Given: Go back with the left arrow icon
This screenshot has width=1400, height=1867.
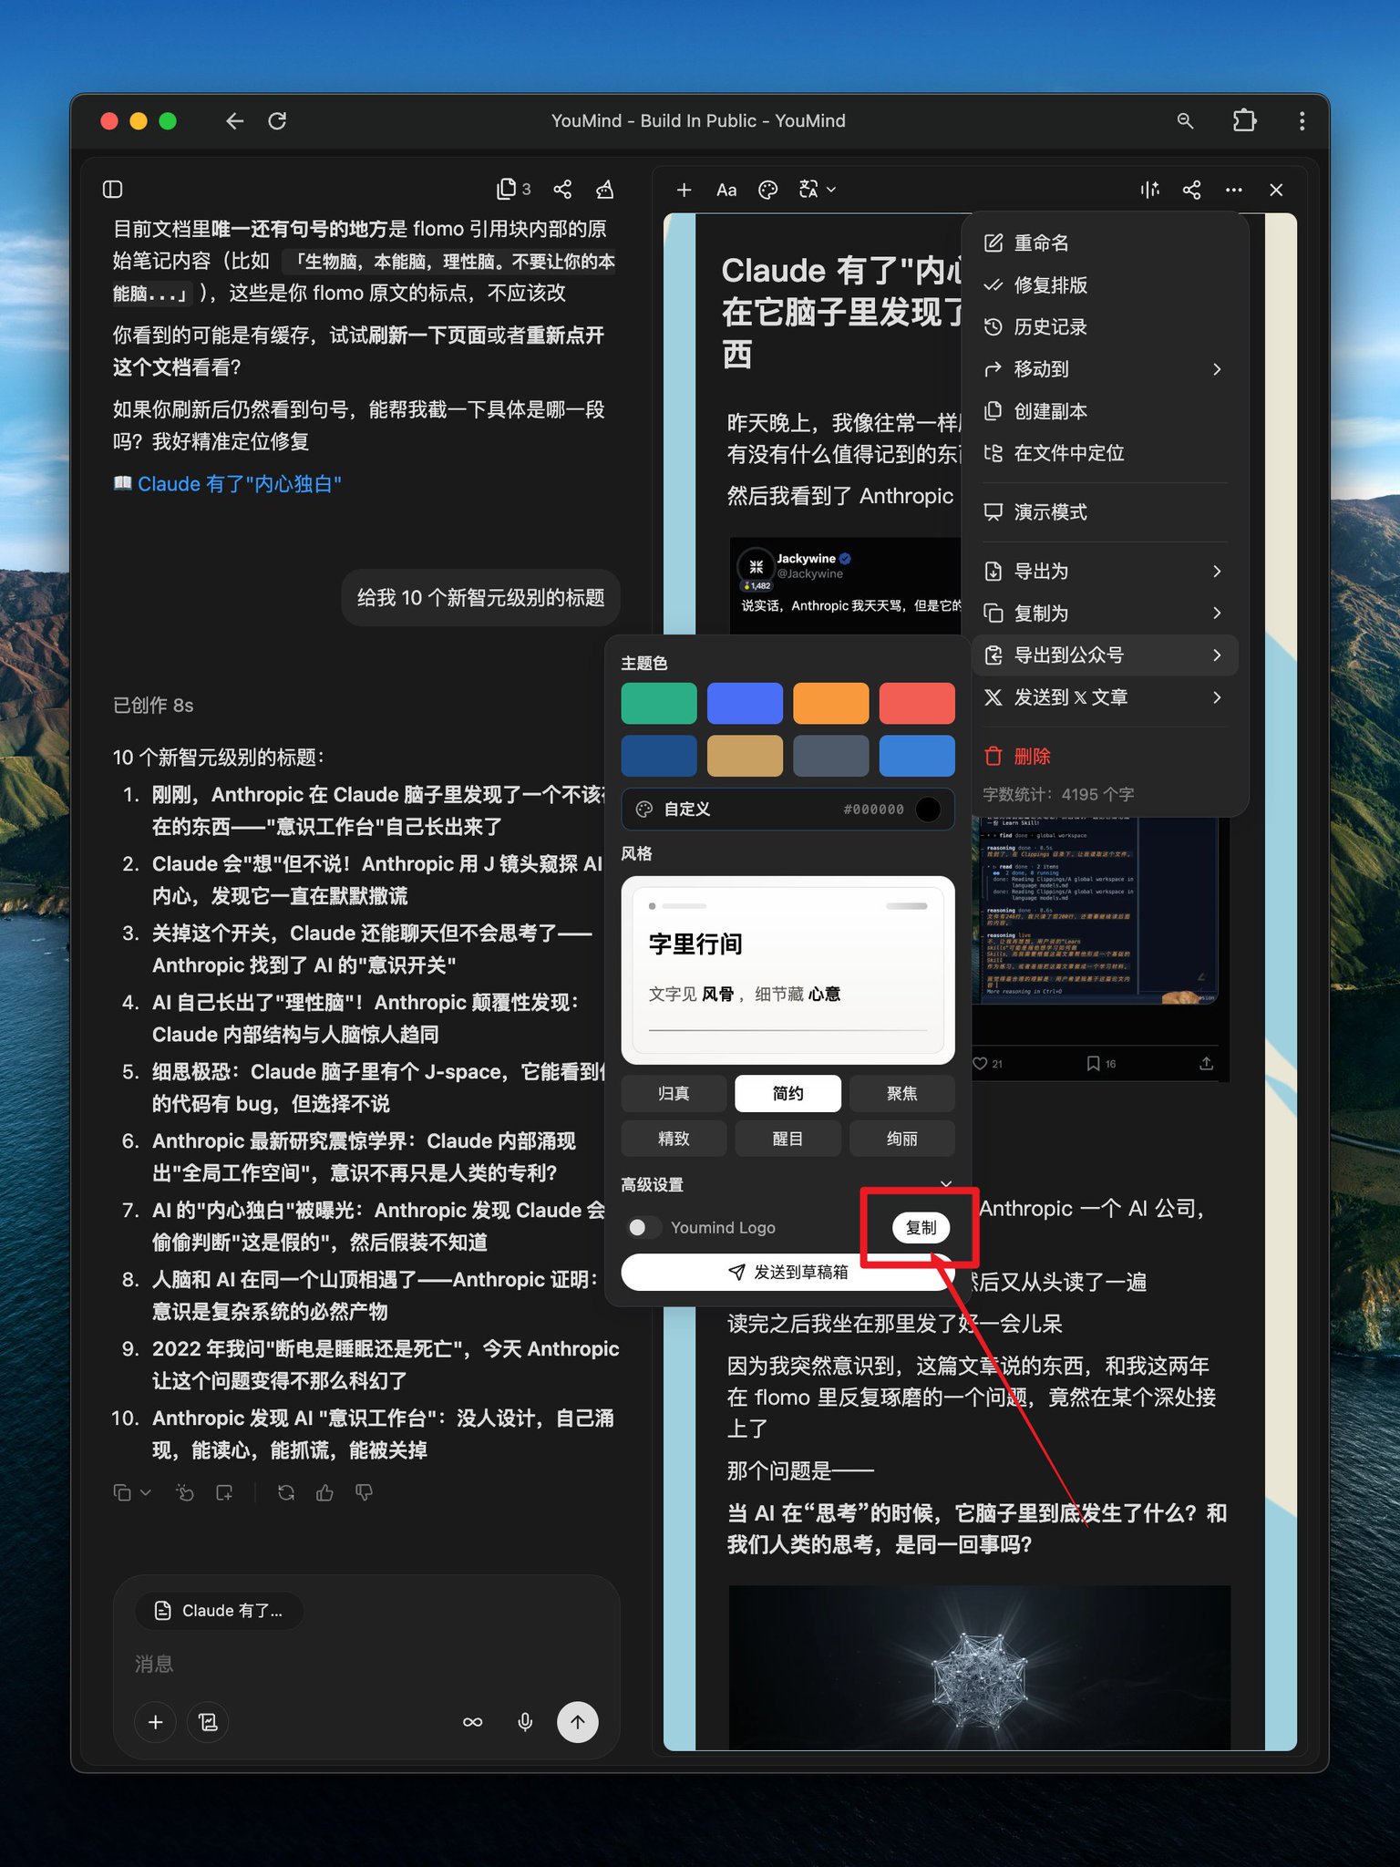Looking at the screenshot, I should click(234, 121).
